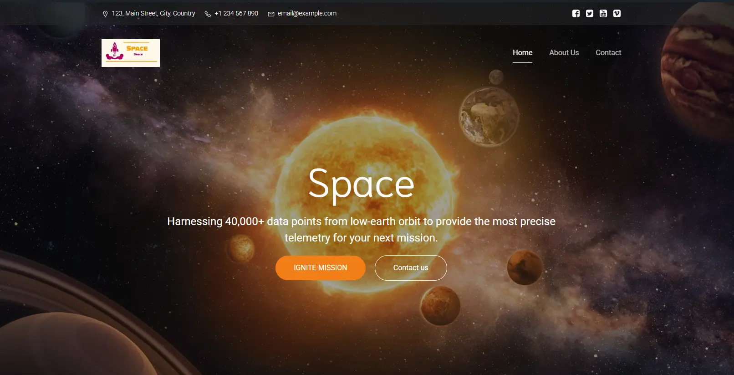The image size is (734, 375).
Task: Click the location pin icon
Action: (x=106, y=14)
